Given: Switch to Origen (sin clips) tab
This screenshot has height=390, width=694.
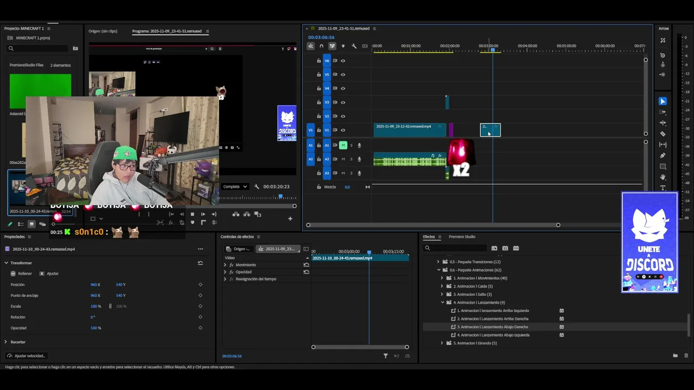Looking at the screenshot, I should (103, 31).
